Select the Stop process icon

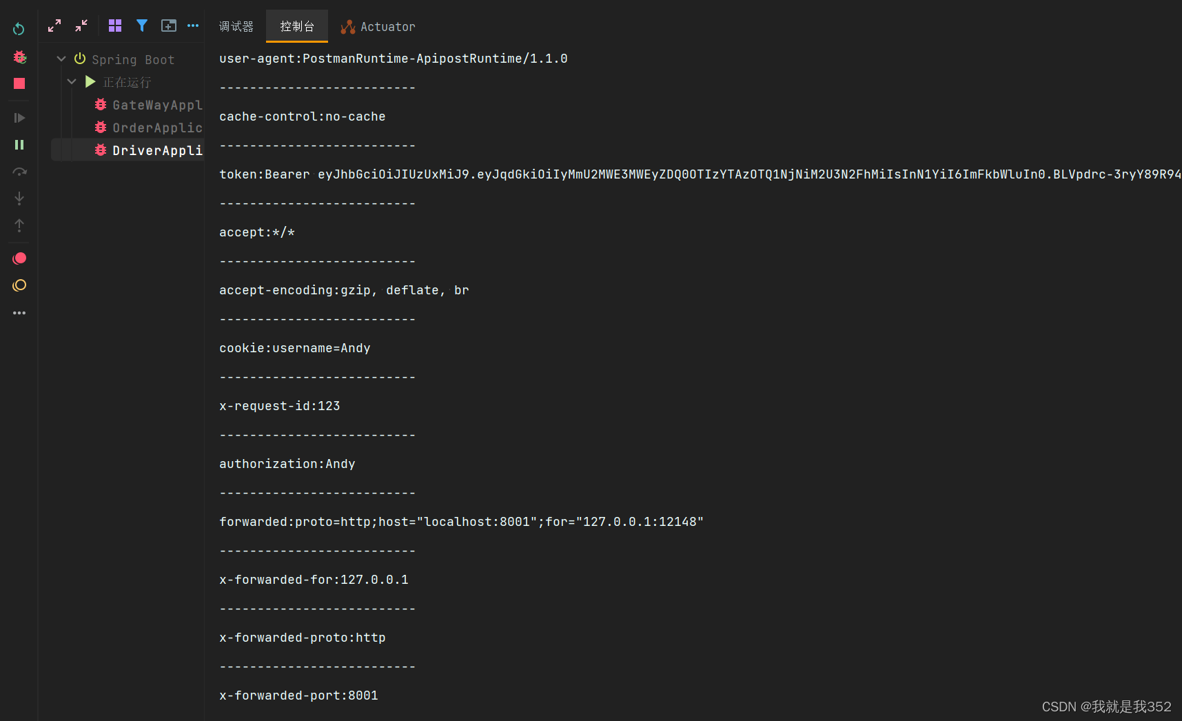(19, 83)
